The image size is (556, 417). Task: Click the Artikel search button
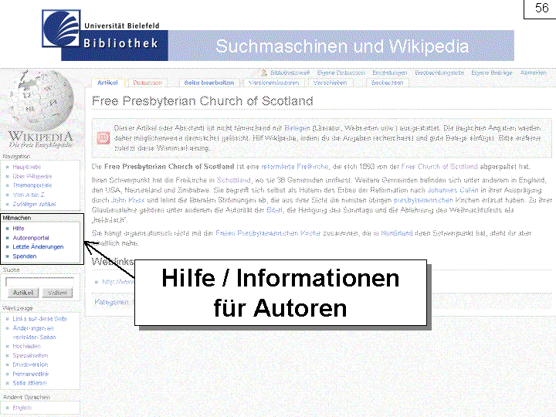(23, 293)
